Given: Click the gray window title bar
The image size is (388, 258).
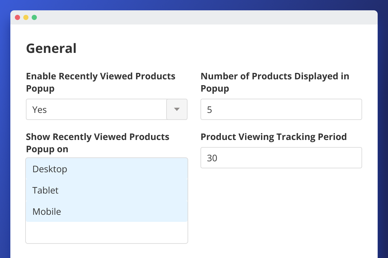Looking at the screenshot, I should pyautogui.click(x=194, y=17).
